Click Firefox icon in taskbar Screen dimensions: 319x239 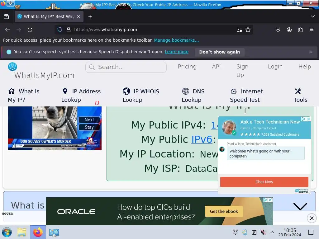tap(38, 232)
